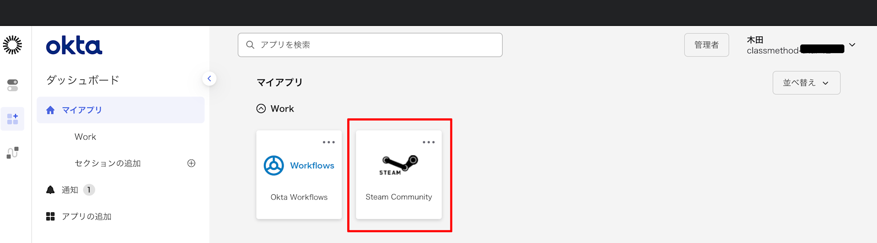Viewport: 877px width, 243px height.
Task: Select the apps grid-plus icon in left rail
Action: click(13, 119)
